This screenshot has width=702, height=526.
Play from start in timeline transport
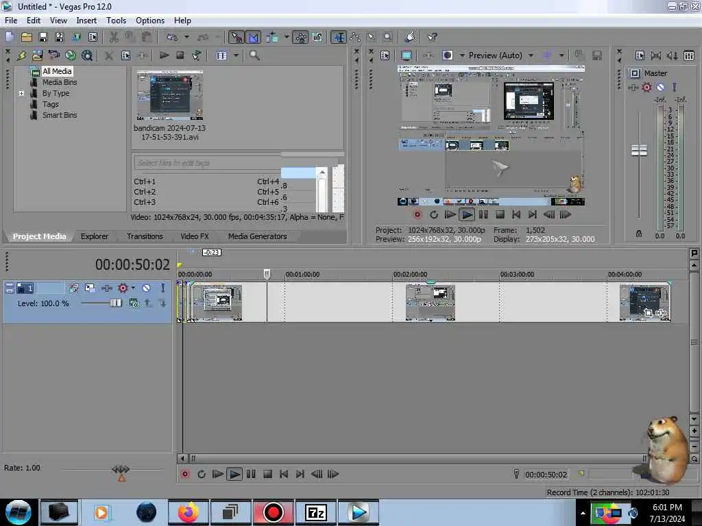point(218,474)
